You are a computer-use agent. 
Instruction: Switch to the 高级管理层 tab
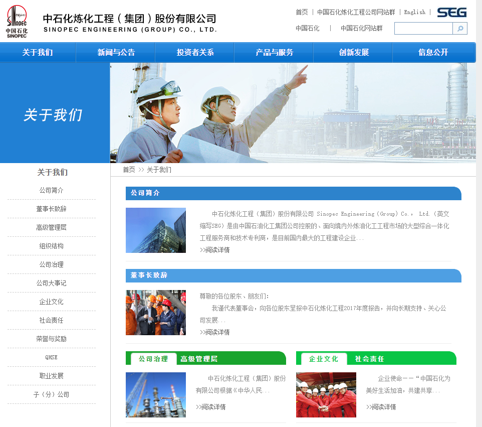(199, 359)
